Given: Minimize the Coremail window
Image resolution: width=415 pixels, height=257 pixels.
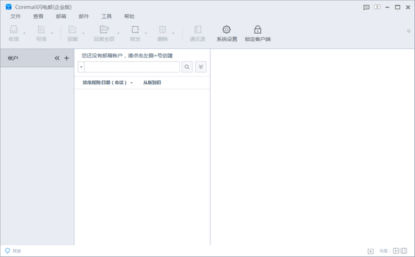Looking at the screenshot, I should point(387,8).
